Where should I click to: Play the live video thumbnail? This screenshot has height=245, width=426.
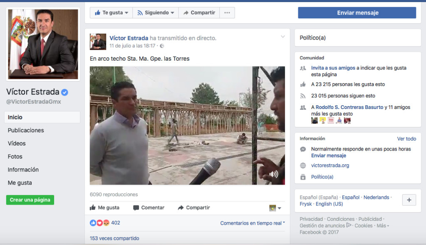click(x=187, y=125)
